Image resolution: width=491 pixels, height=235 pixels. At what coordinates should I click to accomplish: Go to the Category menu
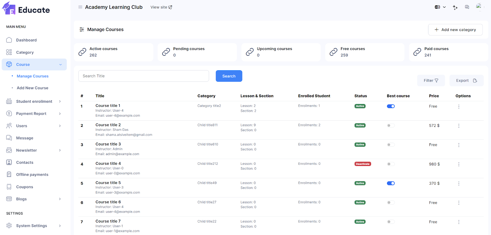(x=25, y=52)
